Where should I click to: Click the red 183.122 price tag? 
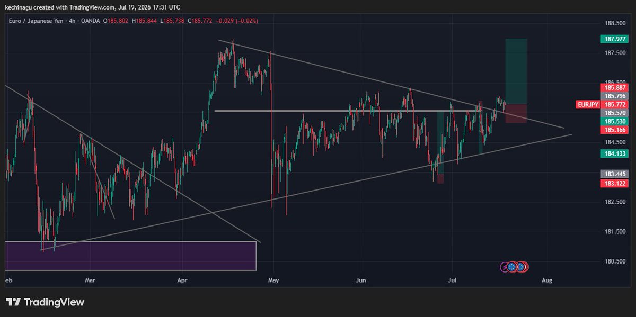pos(614,183)
